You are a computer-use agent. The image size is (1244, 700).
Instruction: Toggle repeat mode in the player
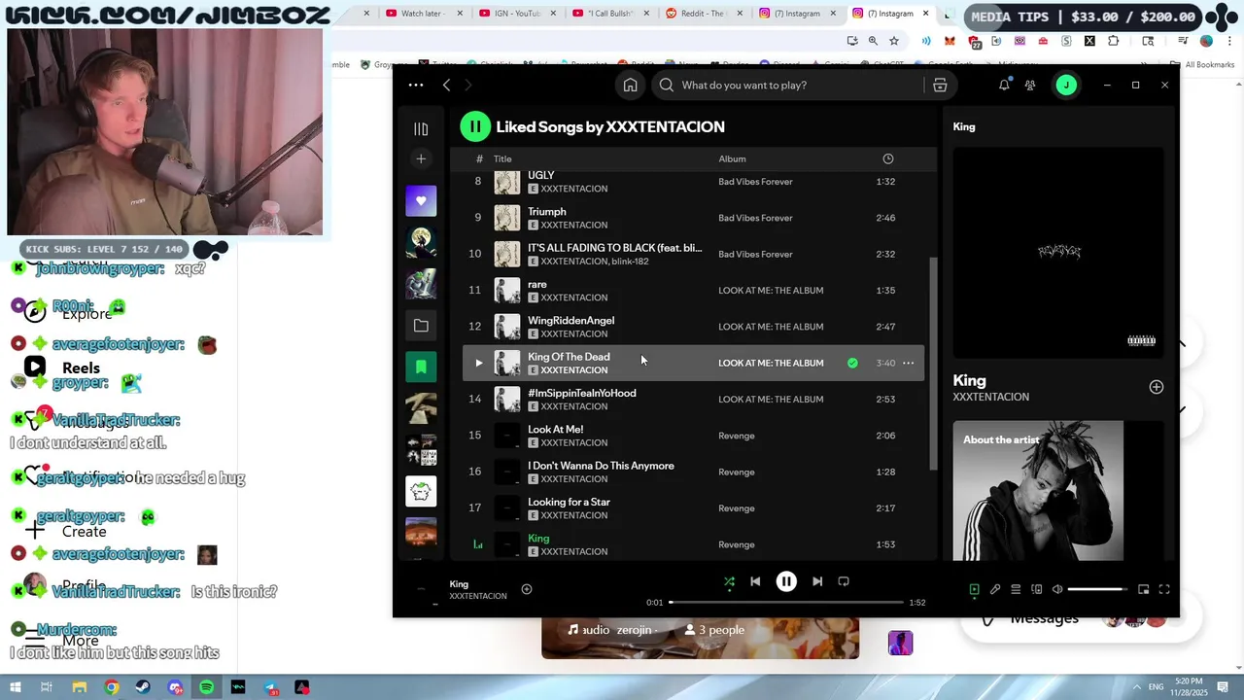844,581
